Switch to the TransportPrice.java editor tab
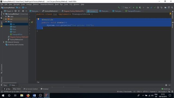Screen dimensions: 174x98 tap(134, 11)
